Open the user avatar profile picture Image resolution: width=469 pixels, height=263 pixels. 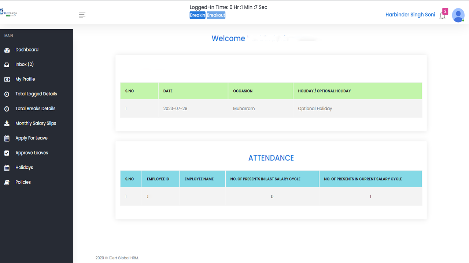point(458,15)
